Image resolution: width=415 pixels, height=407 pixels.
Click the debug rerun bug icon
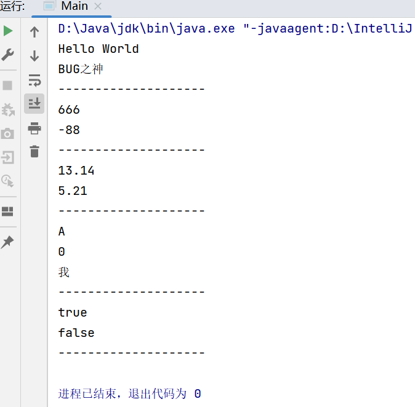click(8, 109)
